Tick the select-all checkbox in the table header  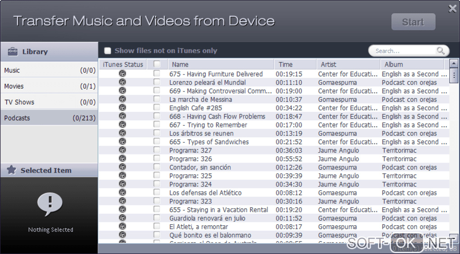[x=157, y=64]
